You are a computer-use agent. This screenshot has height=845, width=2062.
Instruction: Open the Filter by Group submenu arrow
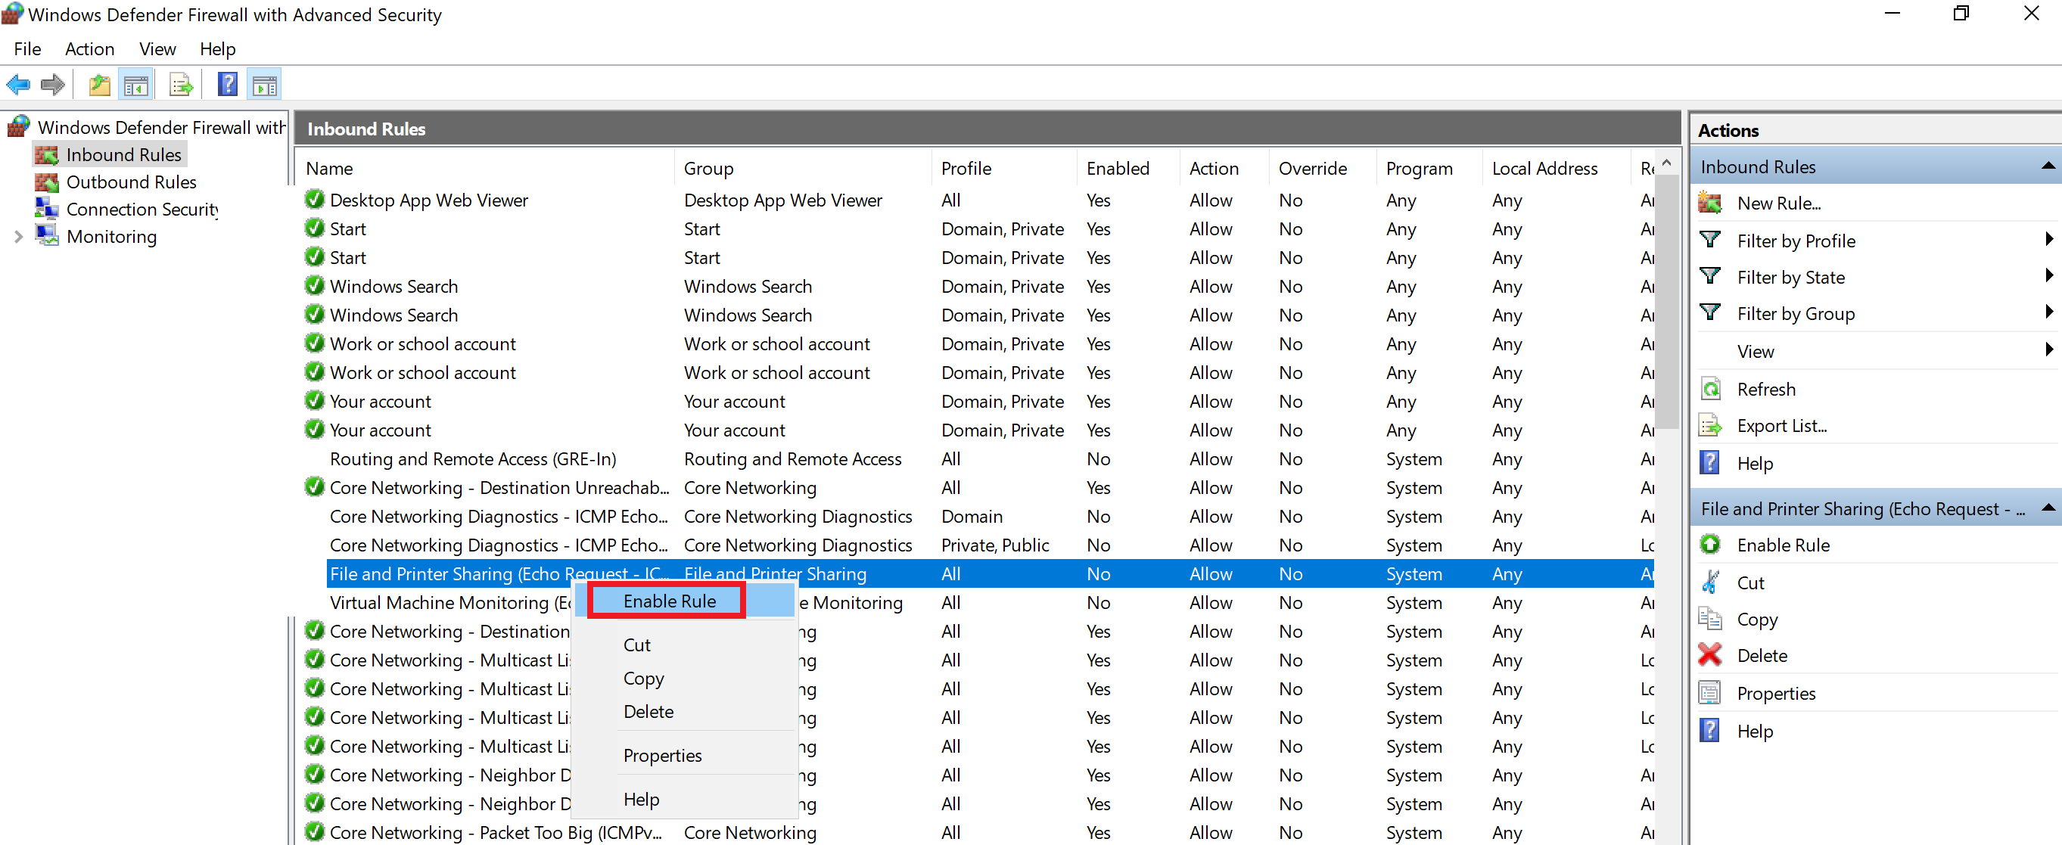[2048, 311]
